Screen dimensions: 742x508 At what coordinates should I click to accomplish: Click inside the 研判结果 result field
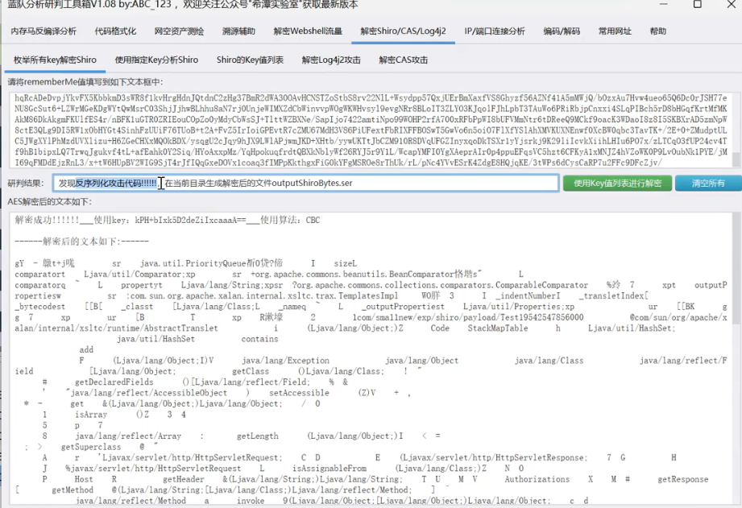click(x=305, y=183)
